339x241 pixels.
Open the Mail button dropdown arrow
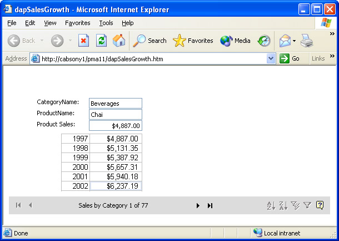[x=294, y=41]
